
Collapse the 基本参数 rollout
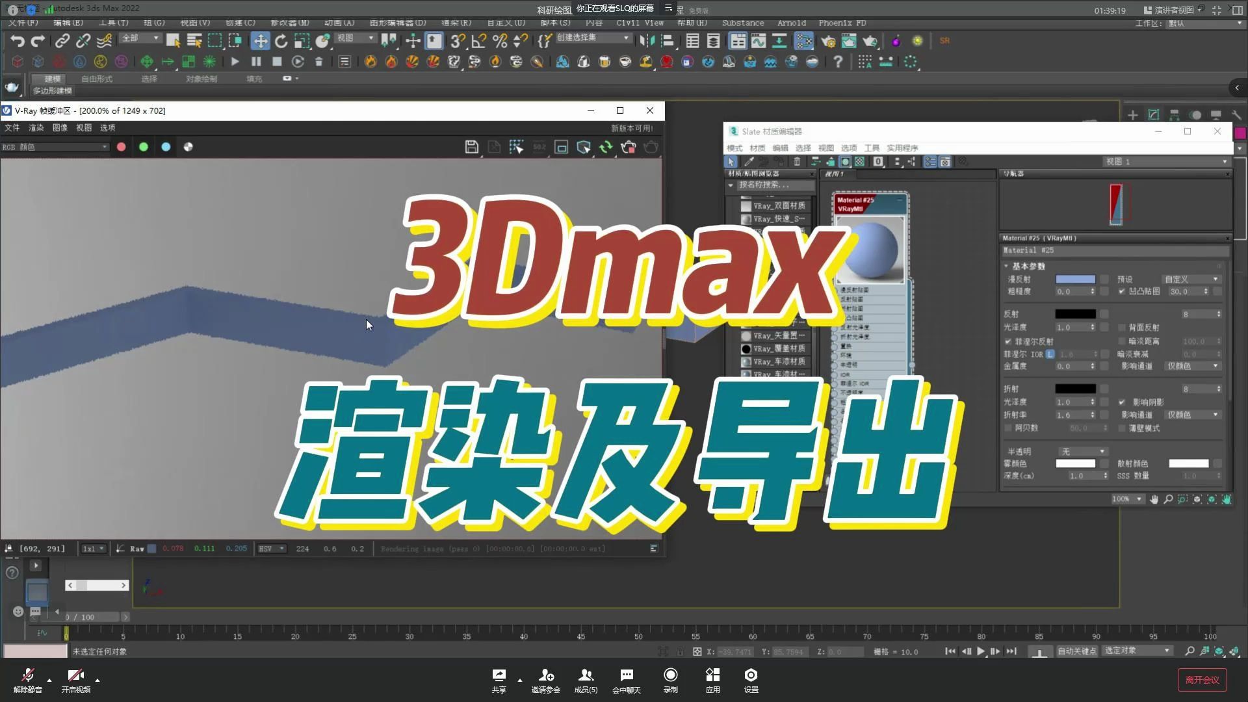pos(1028,266)
